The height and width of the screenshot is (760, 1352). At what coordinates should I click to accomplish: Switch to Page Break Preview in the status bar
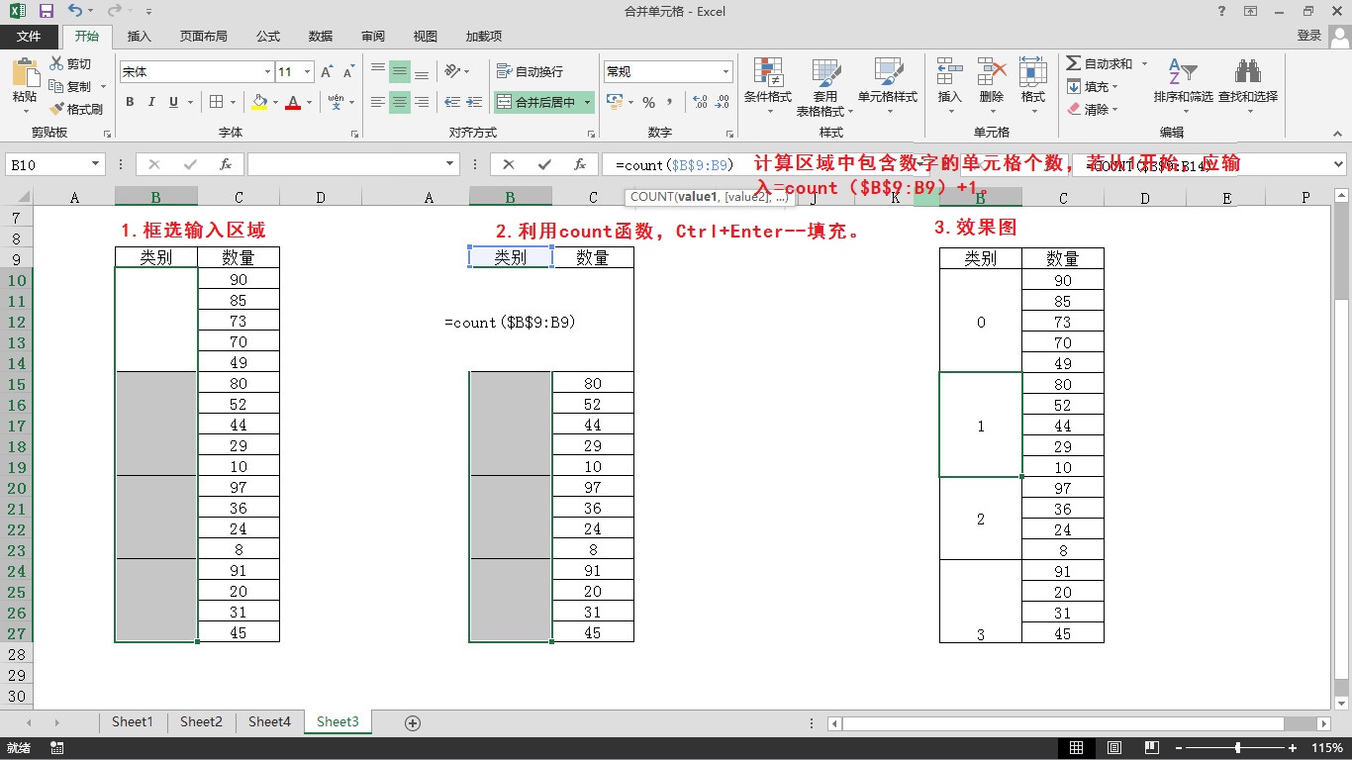1152,748
